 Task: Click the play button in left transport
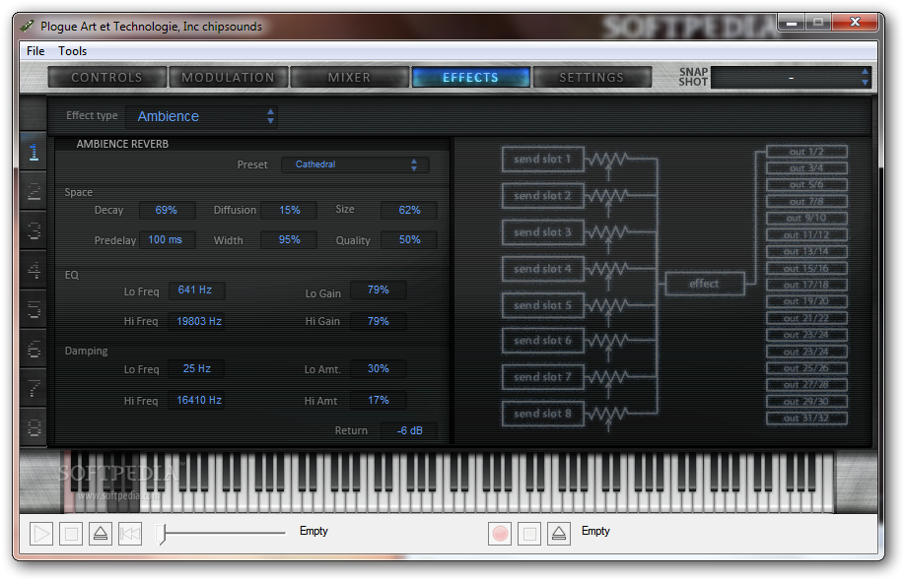41,534
